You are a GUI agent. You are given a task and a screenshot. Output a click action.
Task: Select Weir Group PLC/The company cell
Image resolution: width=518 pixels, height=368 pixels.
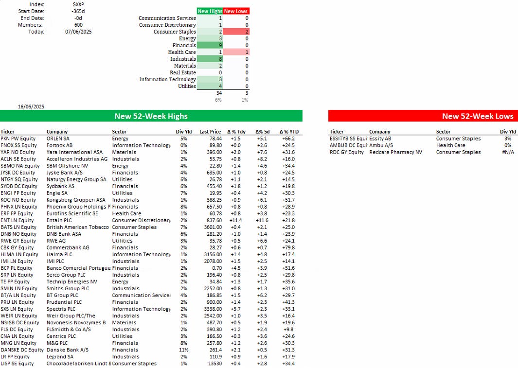pos(71,316)
